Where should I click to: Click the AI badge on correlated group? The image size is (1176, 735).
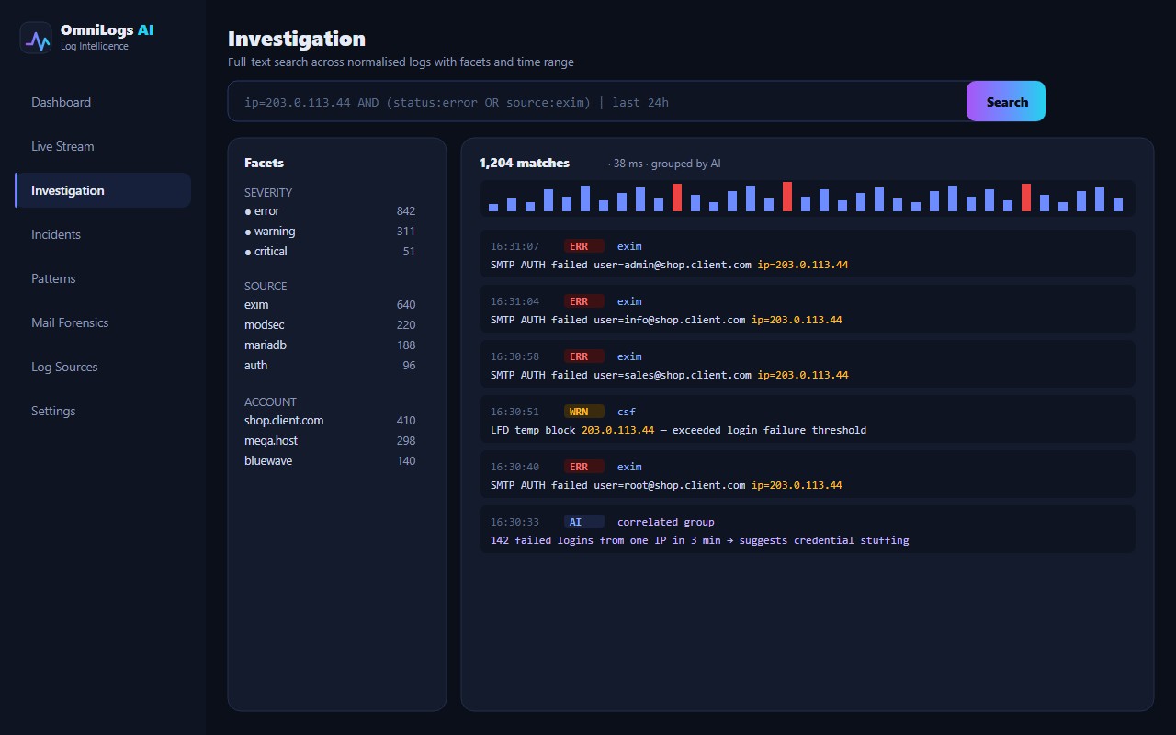584,522
